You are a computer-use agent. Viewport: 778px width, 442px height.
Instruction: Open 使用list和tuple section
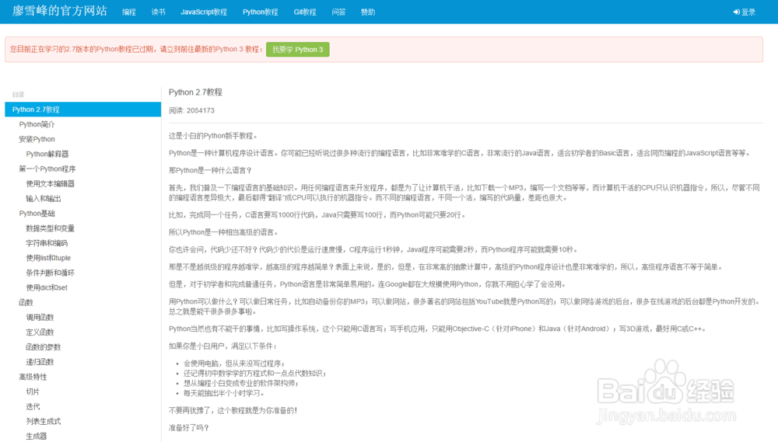(x=48, y=258)
